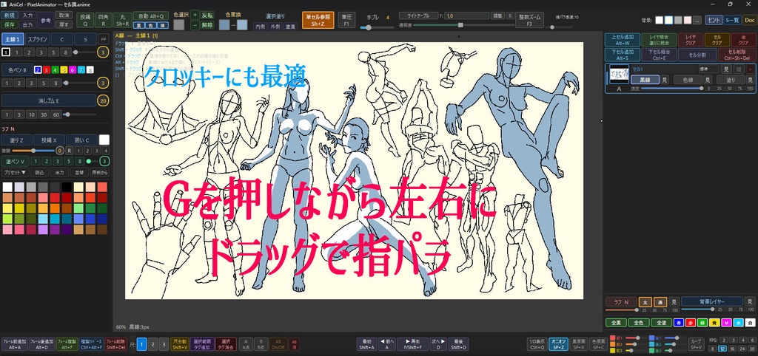Toggle ループ SP+V playback loop

tap(696, 343)
